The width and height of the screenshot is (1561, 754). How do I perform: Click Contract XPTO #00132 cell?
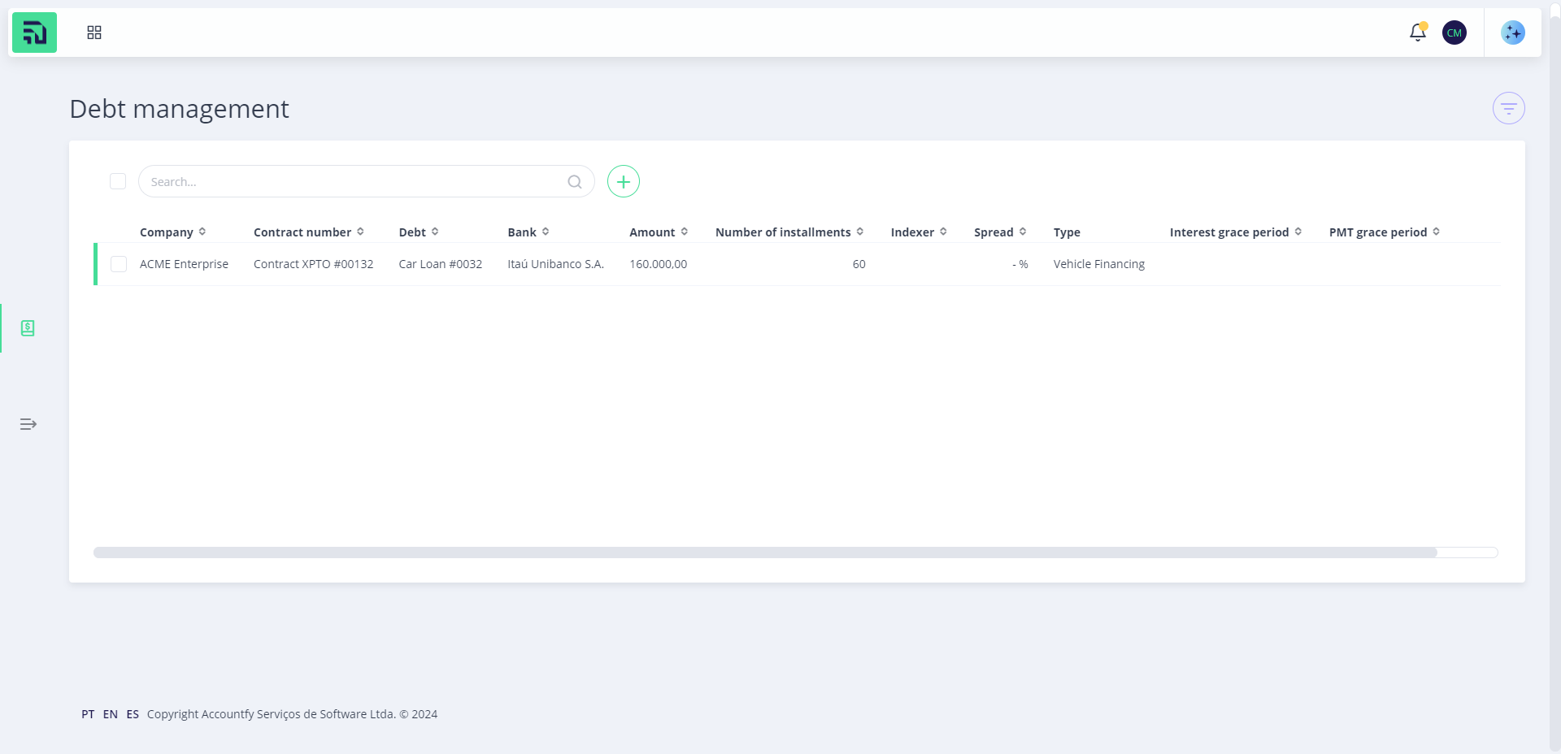tap(313, 264)
